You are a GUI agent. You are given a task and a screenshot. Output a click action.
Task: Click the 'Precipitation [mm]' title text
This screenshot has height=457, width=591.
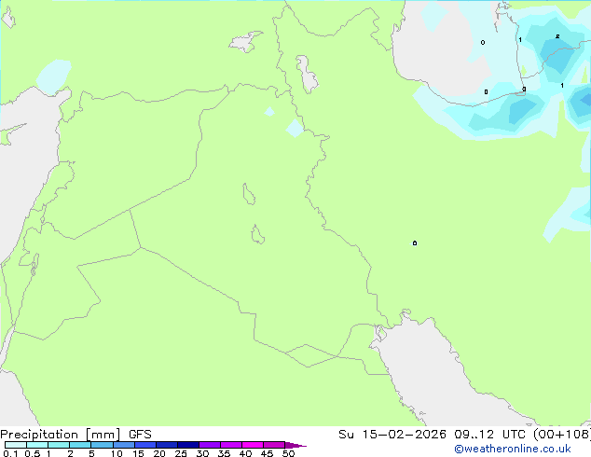[61, 435]
